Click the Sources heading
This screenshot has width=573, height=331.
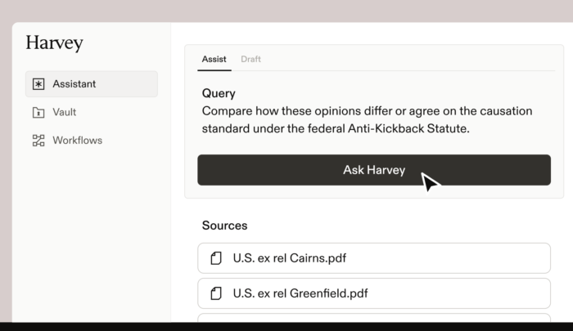point(224,226)
